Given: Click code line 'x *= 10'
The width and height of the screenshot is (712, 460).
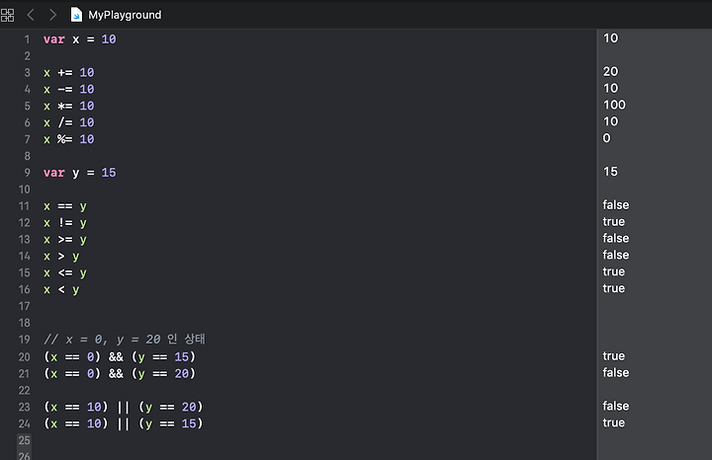Looking at the screenshot, I should [x=69, y=106].
